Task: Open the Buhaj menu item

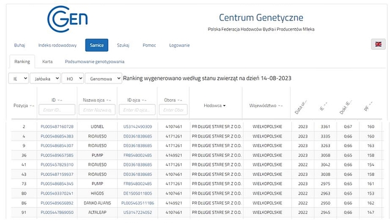Action: 19,45
